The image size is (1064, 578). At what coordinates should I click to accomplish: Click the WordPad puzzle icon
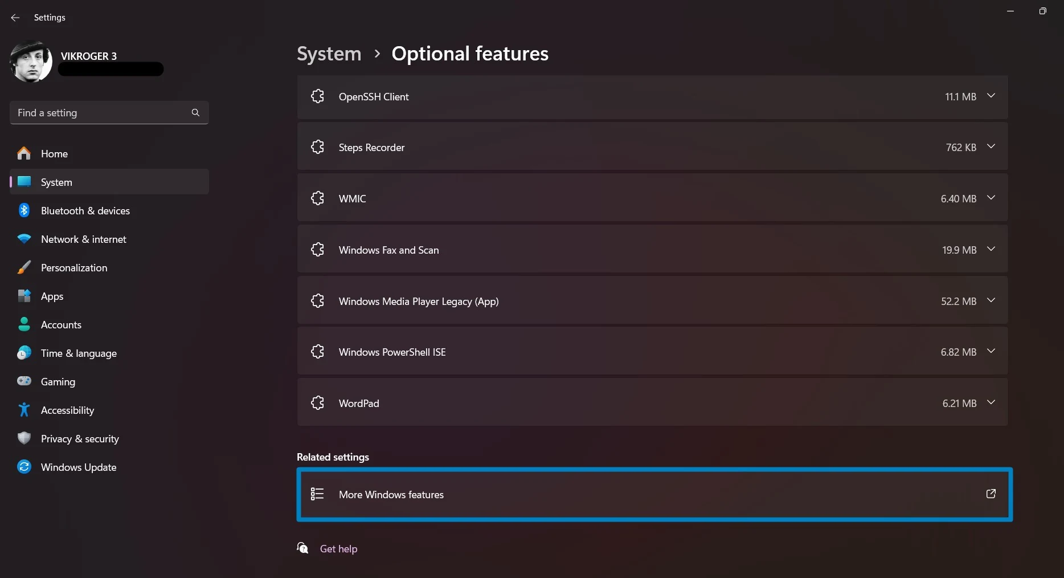(317, 403)
